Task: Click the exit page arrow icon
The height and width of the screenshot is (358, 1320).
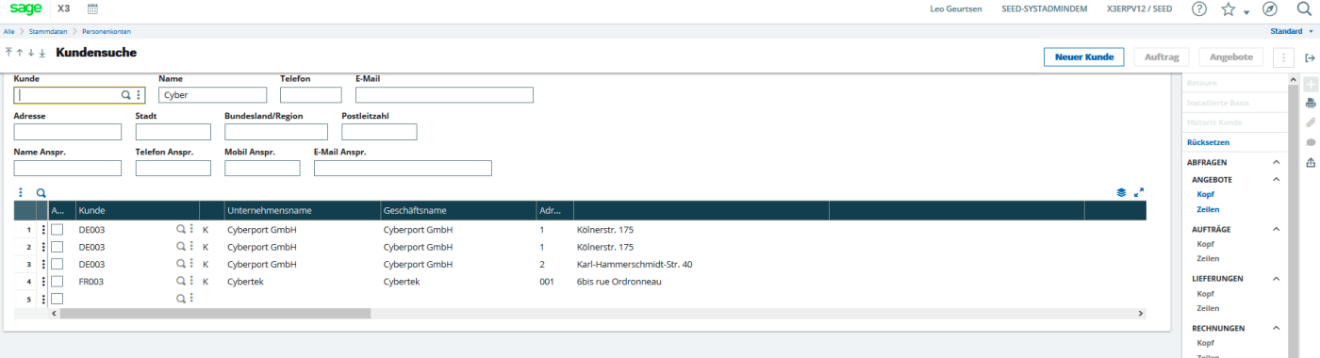Action: point(1310,58)
